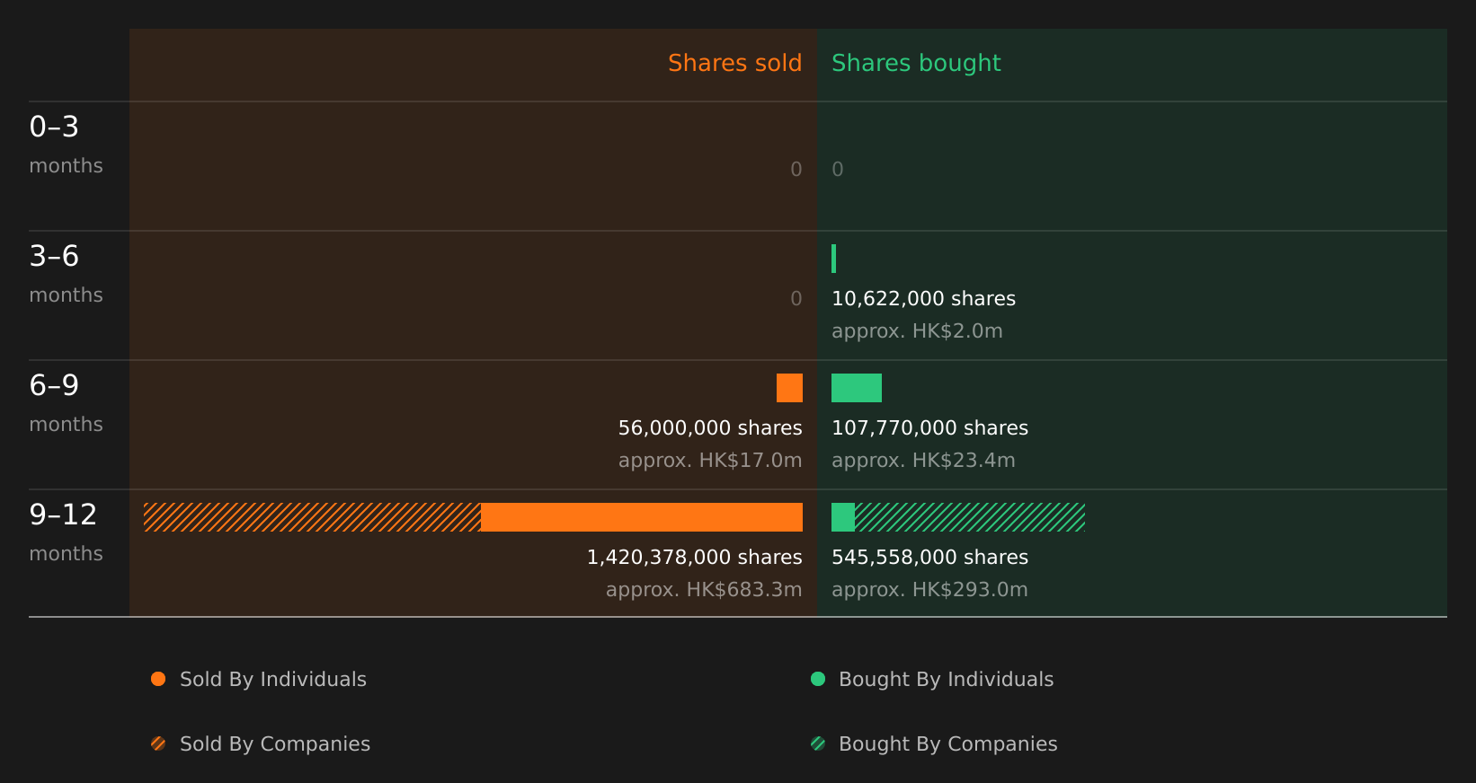The height and width of the screenshot is (783, 1476).
Task: Click the Shares sold column header
Action: [734, 63]
